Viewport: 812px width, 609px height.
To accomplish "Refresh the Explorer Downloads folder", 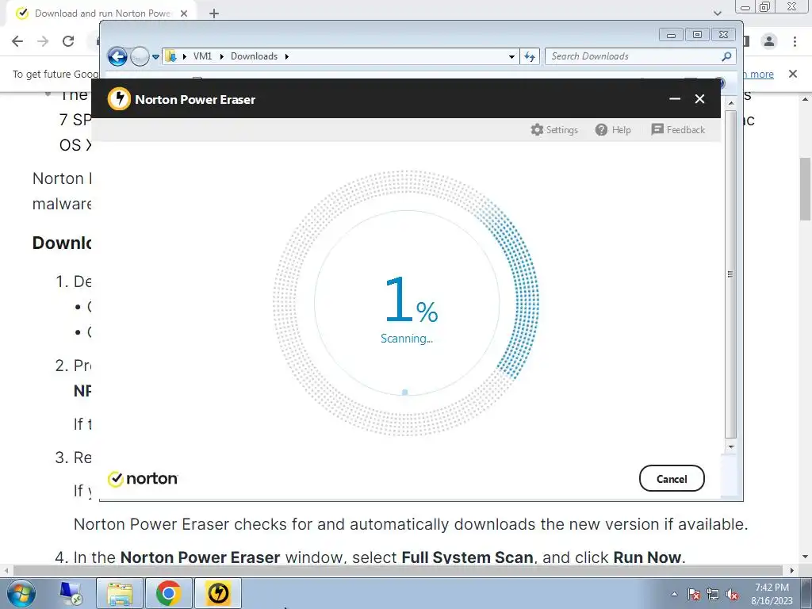I will 529,56.
